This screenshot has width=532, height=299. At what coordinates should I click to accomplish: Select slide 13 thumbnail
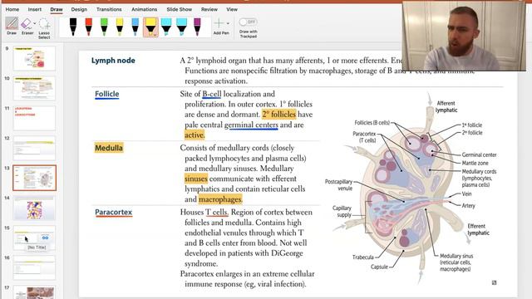click(34, 178)
